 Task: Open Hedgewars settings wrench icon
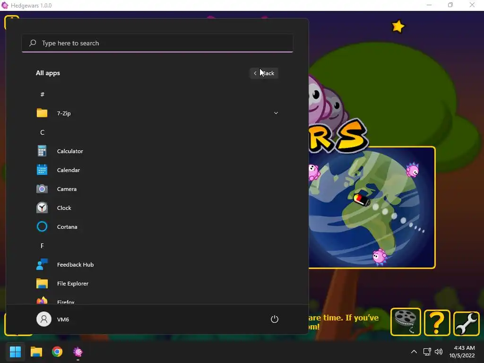pos(466,323)
